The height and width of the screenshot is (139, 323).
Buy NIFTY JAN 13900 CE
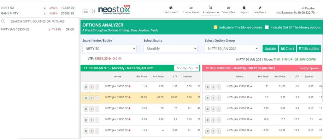pyautogui.click(x=86, y=109)
